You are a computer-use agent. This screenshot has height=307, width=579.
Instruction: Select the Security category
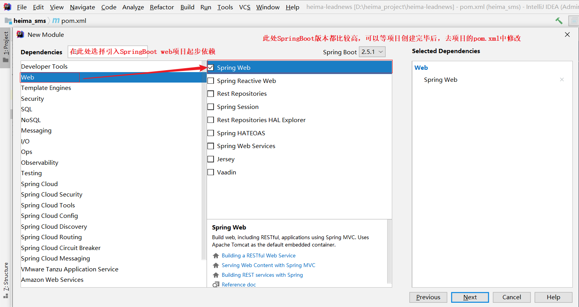111,99
